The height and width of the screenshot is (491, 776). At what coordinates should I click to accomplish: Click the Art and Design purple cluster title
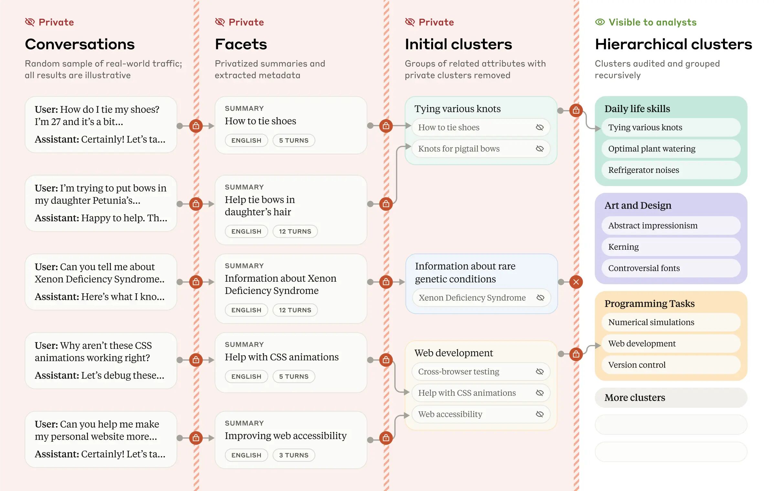click(x=638, y=205)
